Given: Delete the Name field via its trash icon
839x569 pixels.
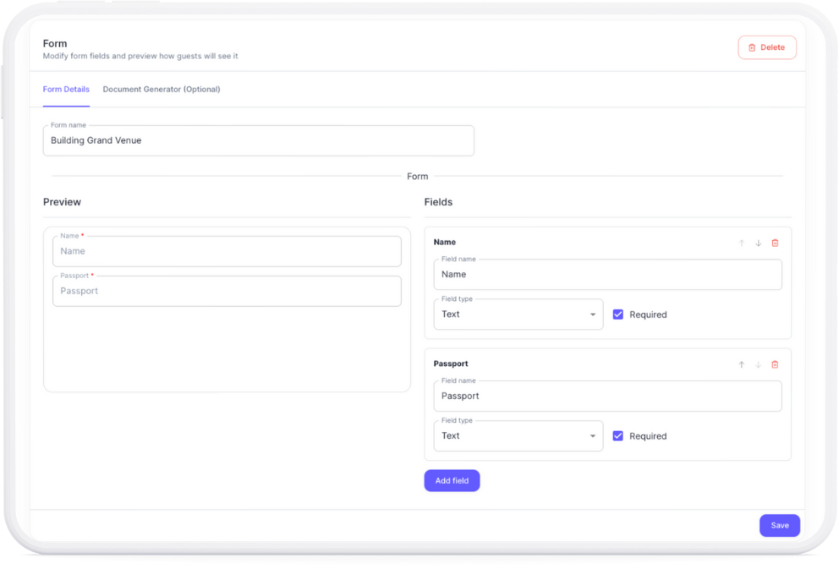Looking at the screenshot, I should (775, 243).
